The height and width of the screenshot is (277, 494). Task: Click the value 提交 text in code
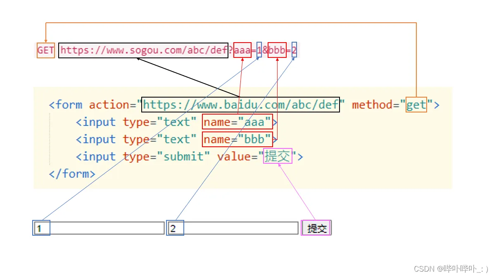click(277, 156)
